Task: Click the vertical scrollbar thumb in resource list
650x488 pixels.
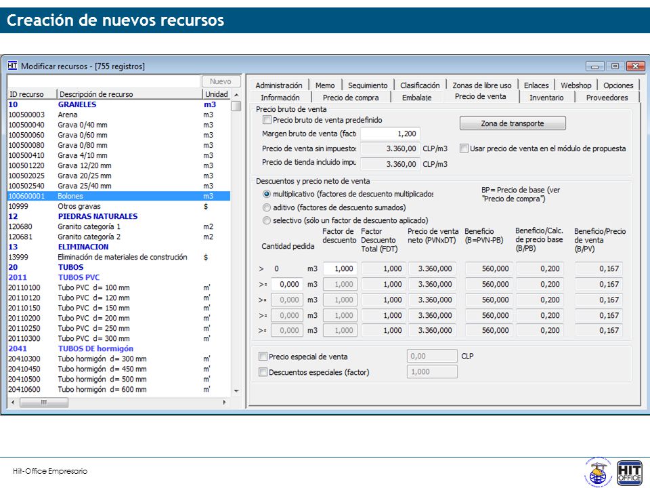Action: 236,106
